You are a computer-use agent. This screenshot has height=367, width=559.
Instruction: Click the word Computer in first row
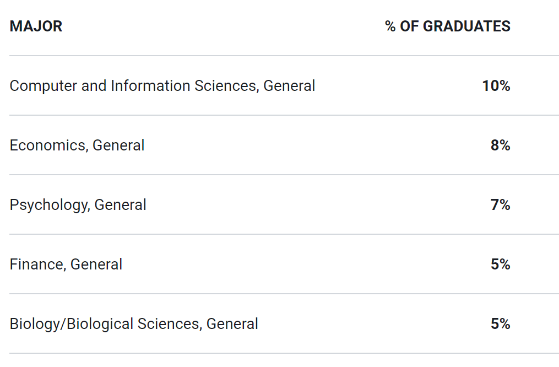(x=43, y=87)
